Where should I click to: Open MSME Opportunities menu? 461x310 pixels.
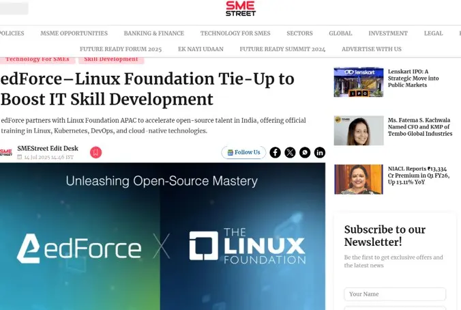click(74, 33)
